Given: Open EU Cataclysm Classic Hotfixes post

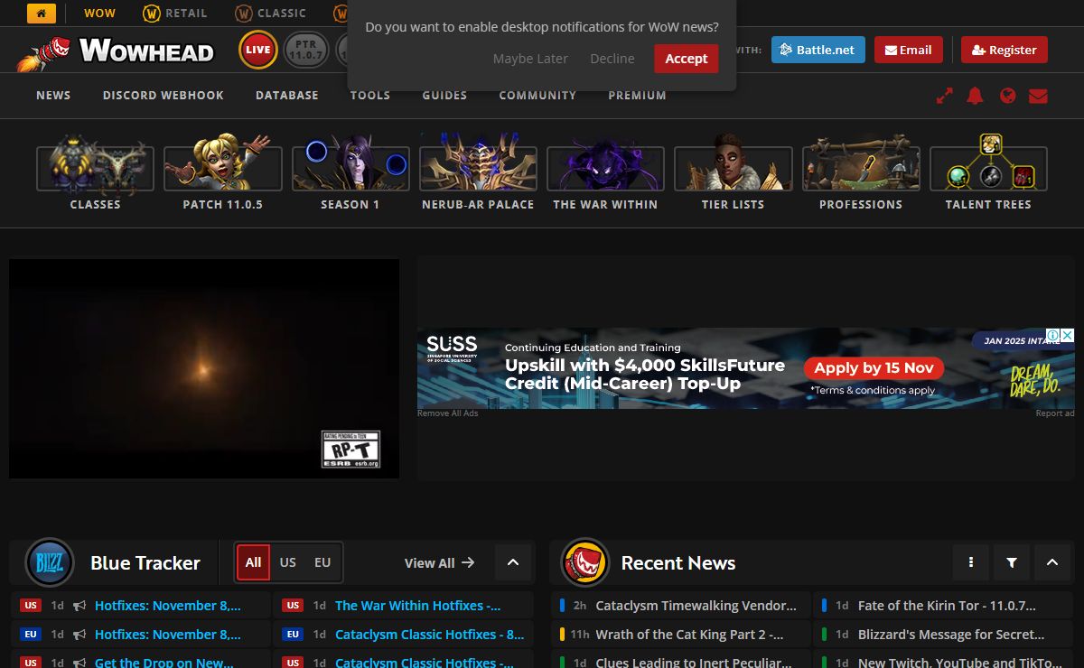Looking at the screenshot, I should [x=430, y=635].
